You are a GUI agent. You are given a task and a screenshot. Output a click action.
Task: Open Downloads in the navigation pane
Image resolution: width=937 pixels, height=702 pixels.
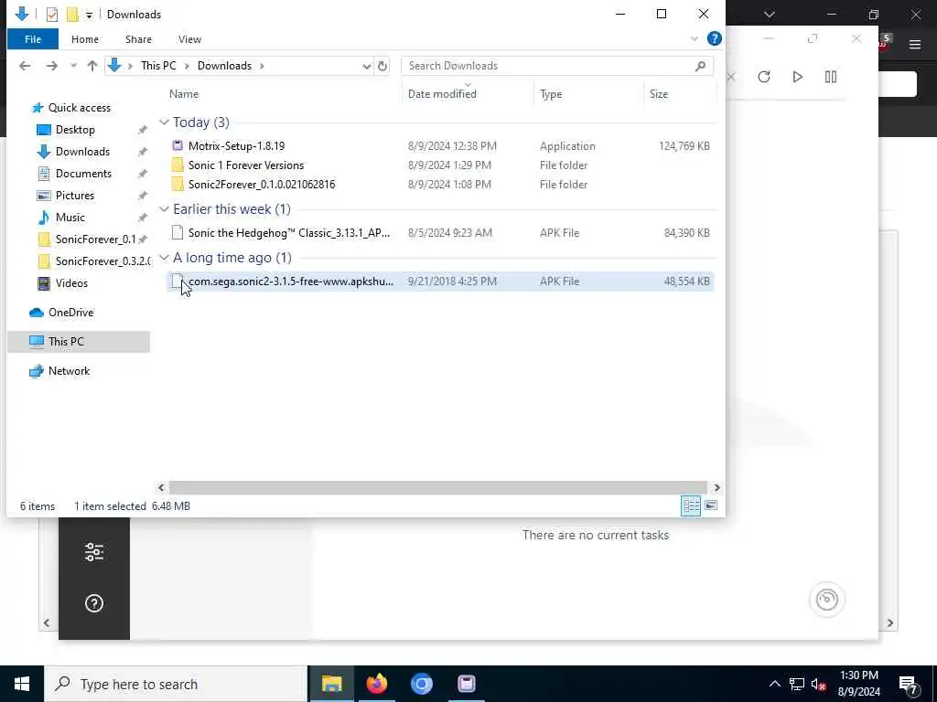(82, 152)
